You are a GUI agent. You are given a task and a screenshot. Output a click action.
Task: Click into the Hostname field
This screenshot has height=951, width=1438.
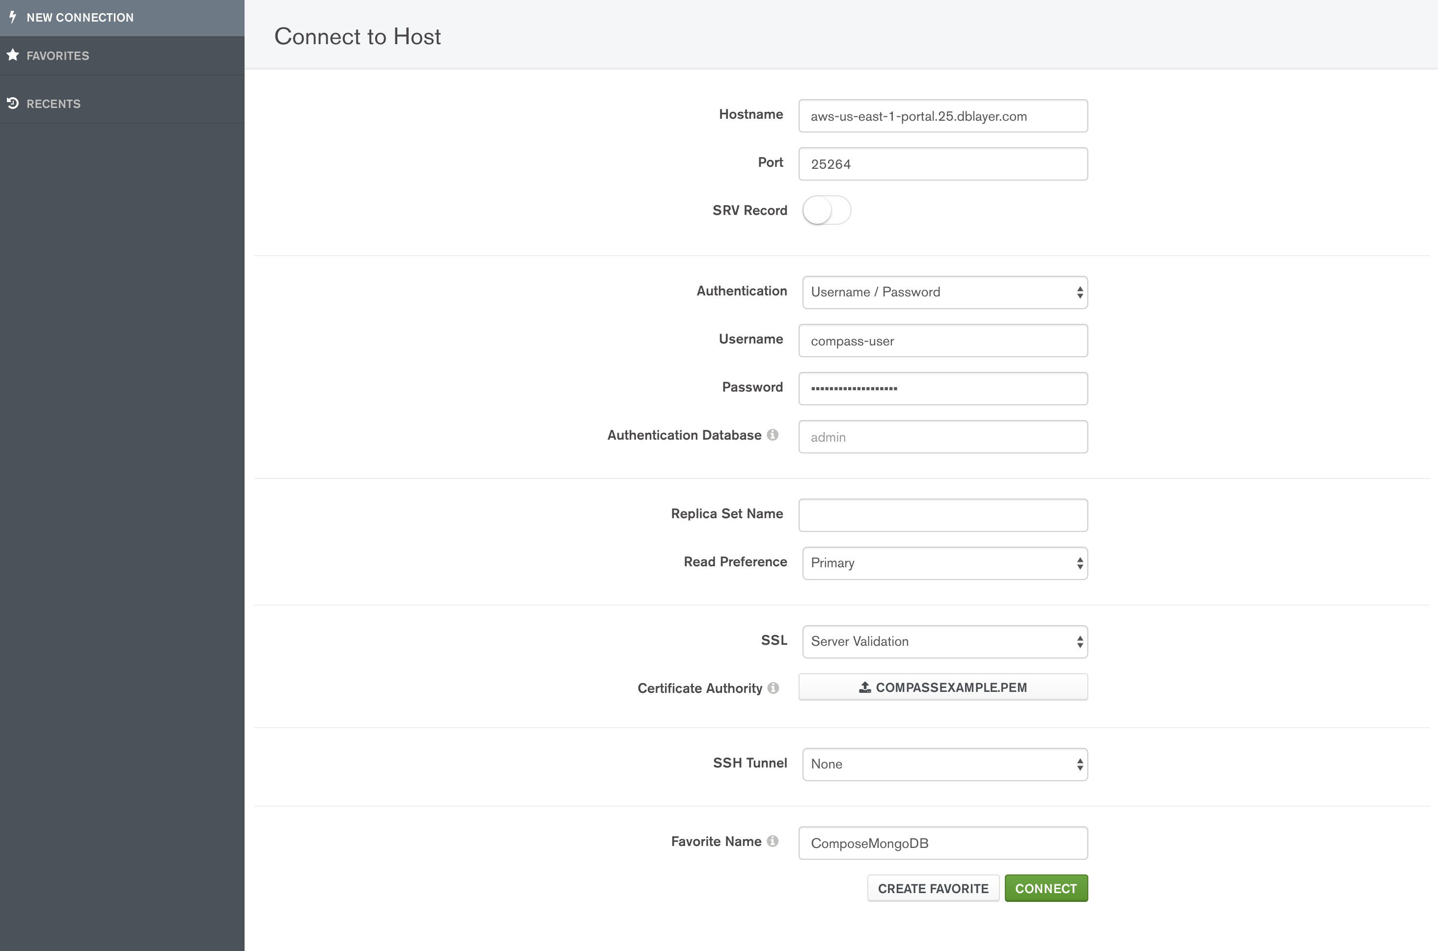pyautogui.click(x=942, y=116)
